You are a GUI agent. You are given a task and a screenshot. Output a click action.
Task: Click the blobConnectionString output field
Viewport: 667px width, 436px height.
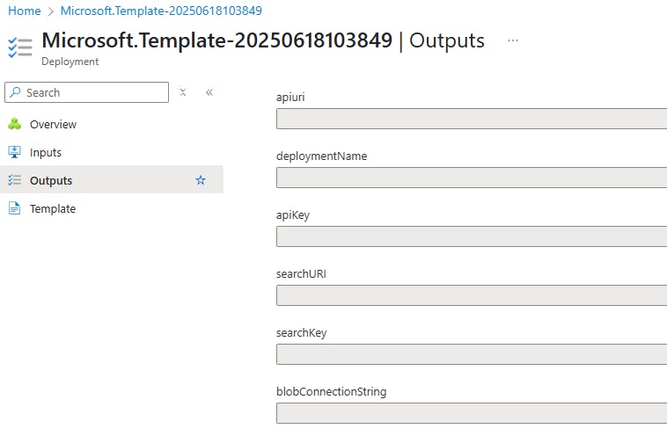(472, 413)
